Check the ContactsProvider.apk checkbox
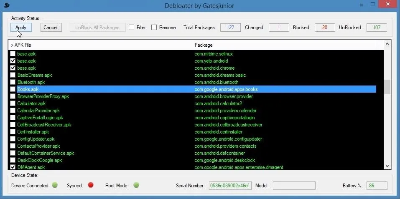Viewport: 400px width, 199px height. click(x=13, y=146)
